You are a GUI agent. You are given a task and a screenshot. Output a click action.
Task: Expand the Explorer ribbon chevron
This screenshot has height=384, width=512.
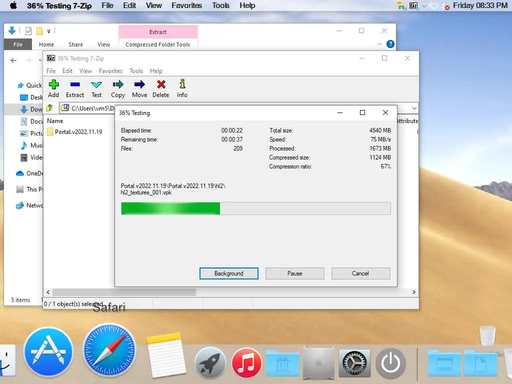pyautogui.click(x=379, y=44)
